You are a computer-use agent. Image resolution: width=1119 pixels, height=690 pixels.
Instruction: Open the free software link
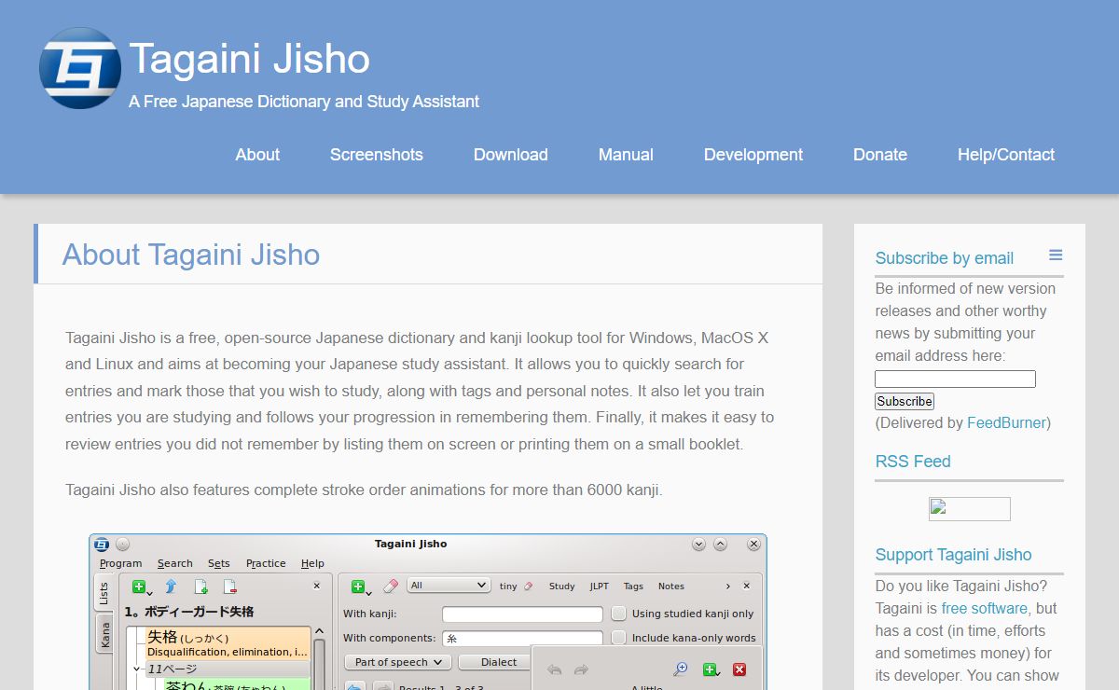985,608
